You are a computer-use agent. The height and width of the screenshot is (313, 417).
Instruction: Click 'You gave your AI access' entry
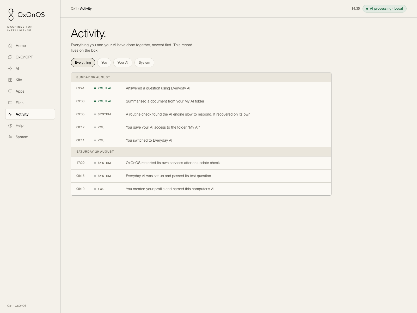201,127
